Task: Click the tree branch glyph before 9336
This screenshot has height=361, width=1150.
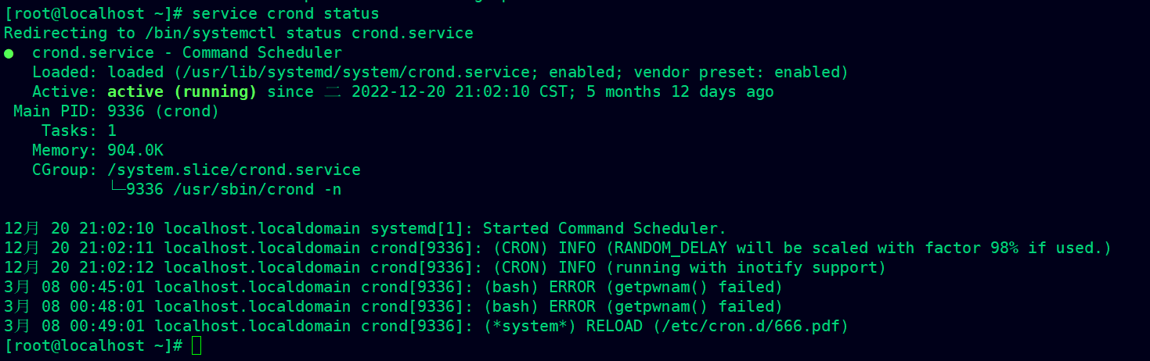Action: (117, 189)
